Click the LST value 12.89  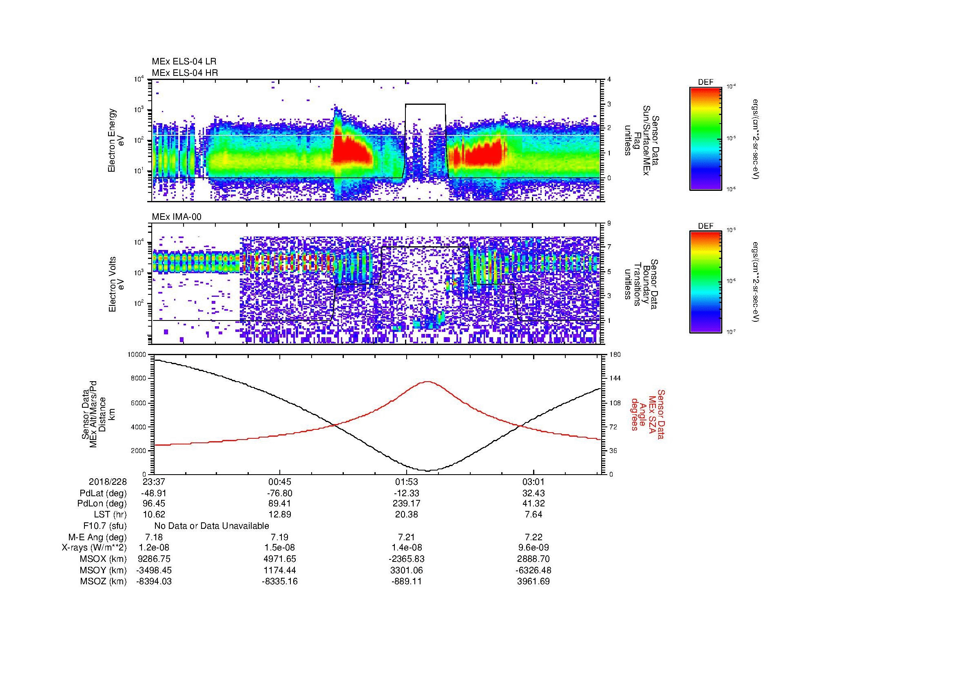(x=280, y=515)
